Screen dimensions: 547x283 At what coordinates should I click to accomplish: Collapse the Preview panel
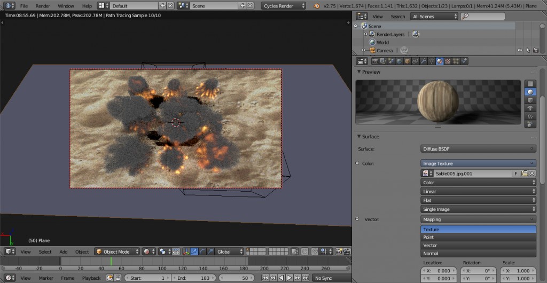(359, 72)
